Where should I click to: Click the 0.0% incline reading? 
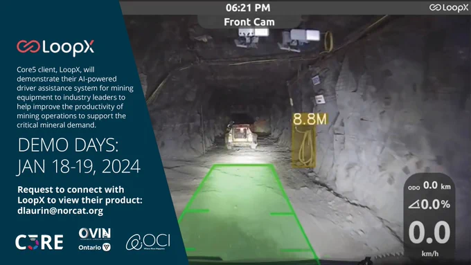click(435, 204)
